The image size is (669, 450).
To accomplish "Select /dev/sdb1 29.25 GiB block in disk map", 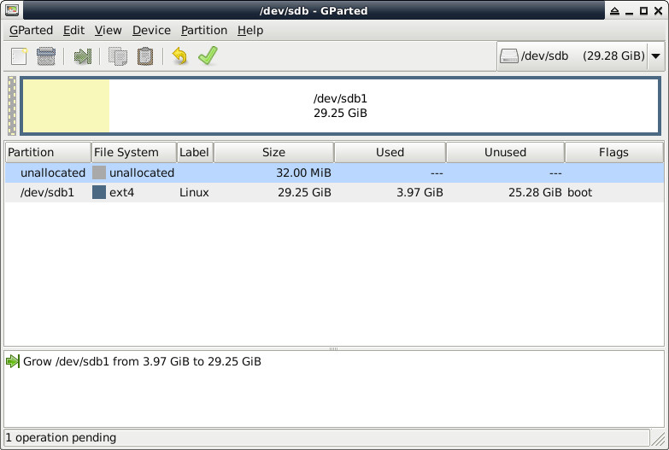I will 340,106.
